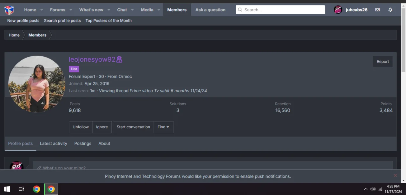Click the forum logo icon
Viewport: 406px width, 195px height.
(9, 10)
